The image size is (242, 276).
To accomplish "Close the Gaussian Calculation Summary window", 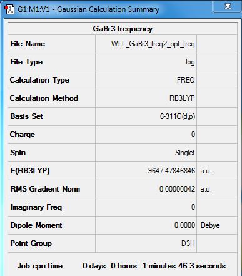I will pyautogui.click(x=228, y=6).
